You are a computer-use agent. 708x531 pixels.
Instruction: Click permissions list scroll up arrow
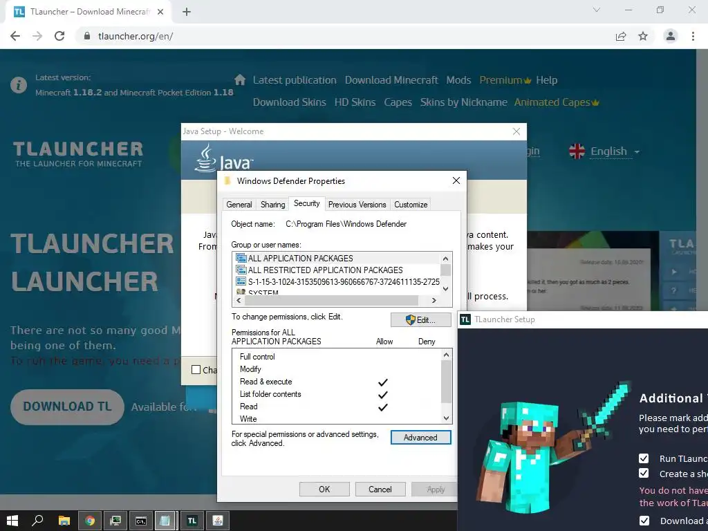pos(446,355)
